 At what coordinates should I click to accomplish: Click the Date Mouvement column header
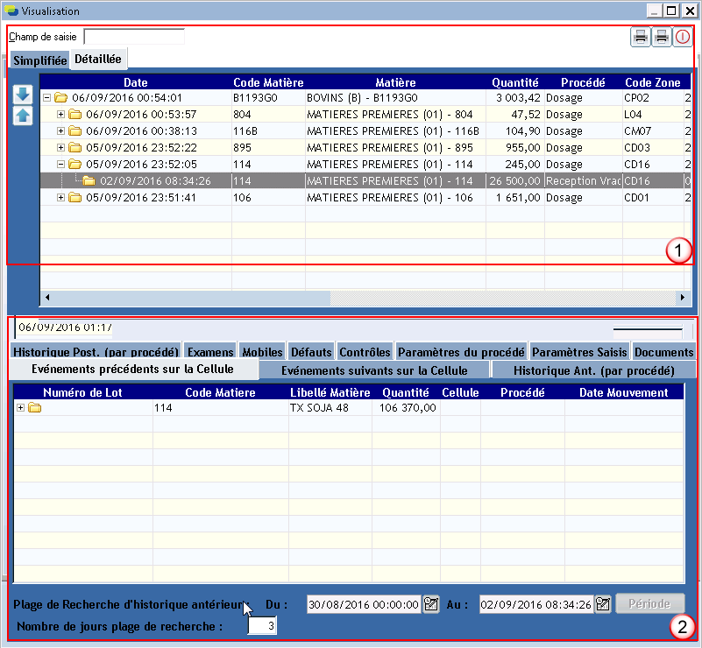coord(624,392)
